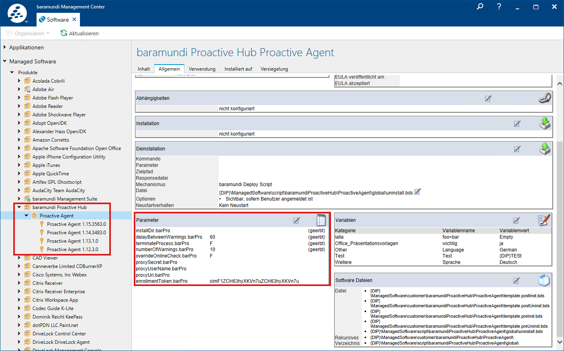Click the box icon in Software Dateien panel
Image resolution: width=564 pixels, height=351 pixels.
click(x=544, y=280)
